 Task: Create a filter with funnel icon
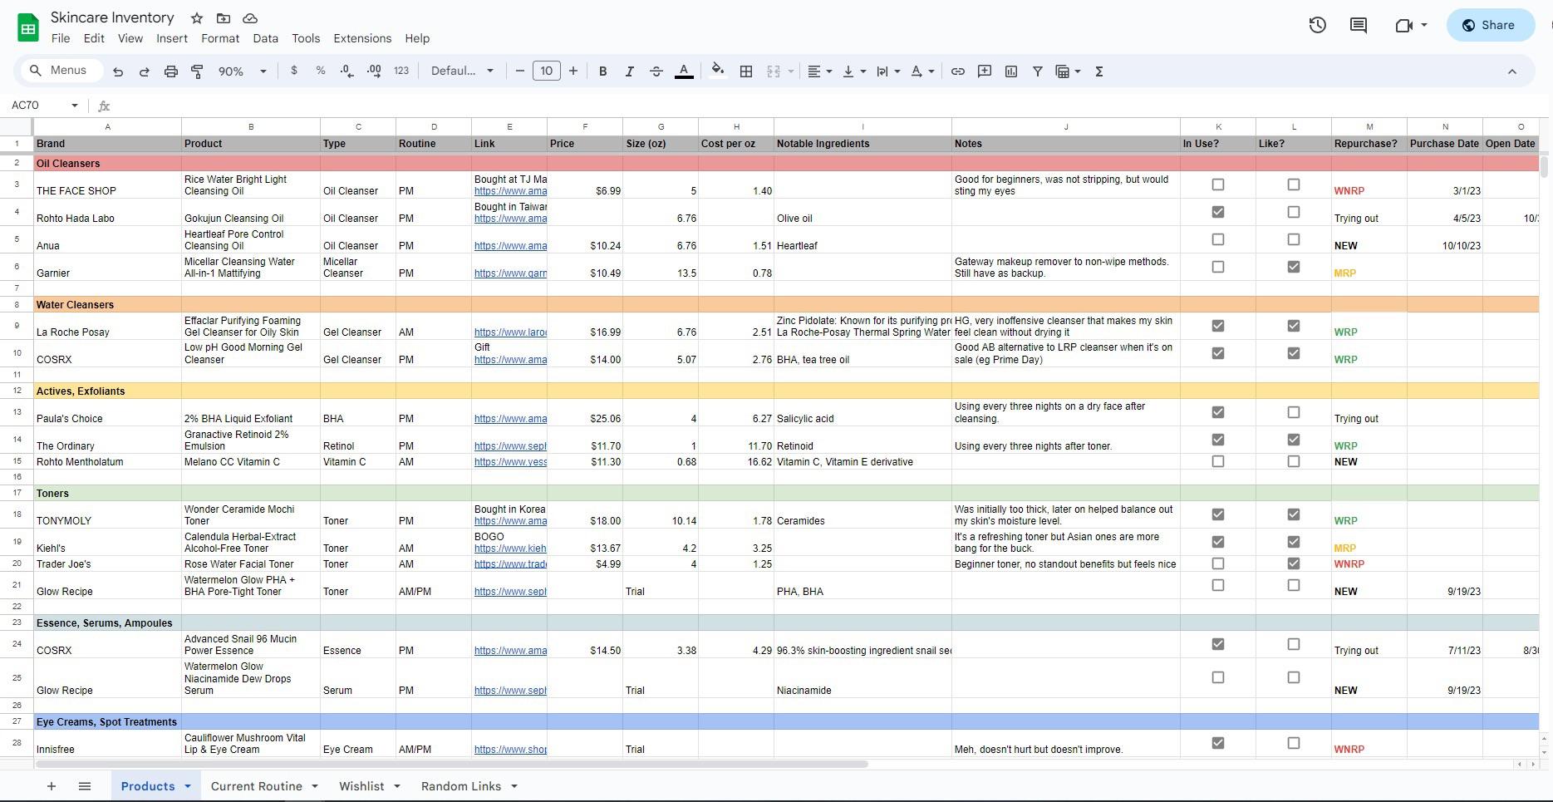(1037, 71)
